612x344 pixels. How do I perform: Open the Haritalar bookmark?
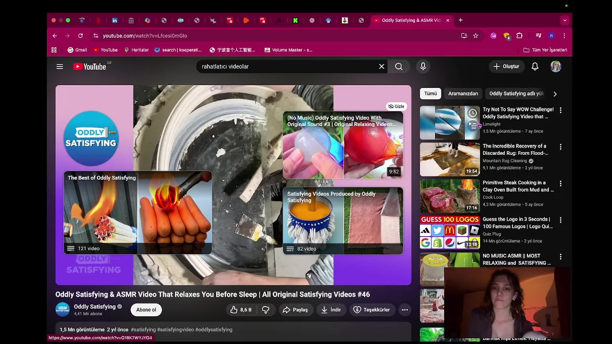(136, 50)
